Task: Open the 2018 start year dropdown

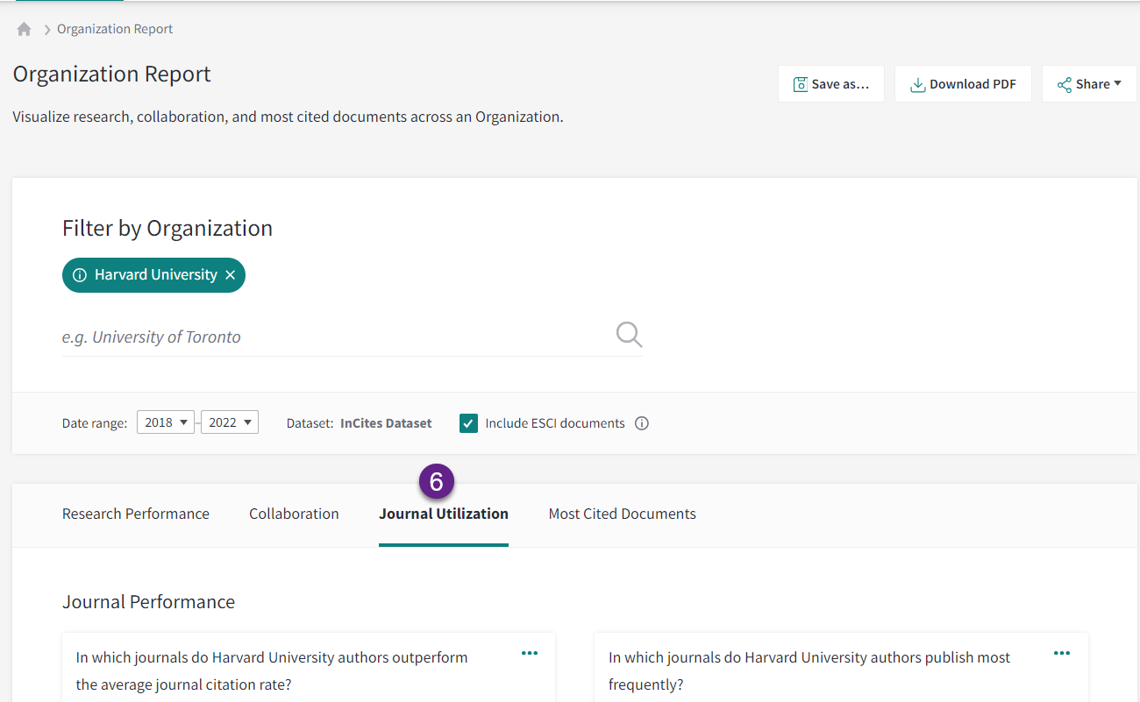Action: point(166,422)
